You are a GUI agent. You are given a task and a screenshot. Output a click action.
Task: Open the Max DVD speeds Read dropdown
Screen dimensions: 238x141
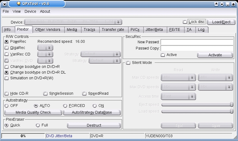pos(178,87)
